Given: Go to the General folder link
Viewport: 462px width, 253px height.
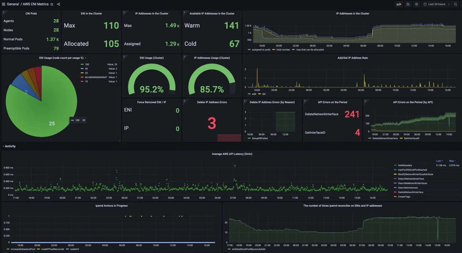Looking at the screenshot, I should point(13,4).
